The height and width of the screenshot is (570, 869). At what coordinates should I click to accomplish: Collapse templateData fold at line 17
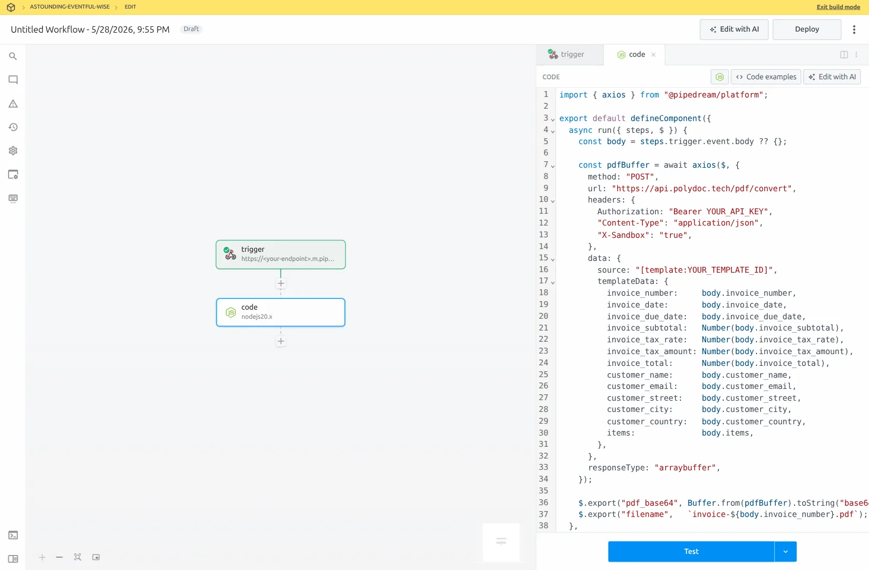(x=553, y=282)
